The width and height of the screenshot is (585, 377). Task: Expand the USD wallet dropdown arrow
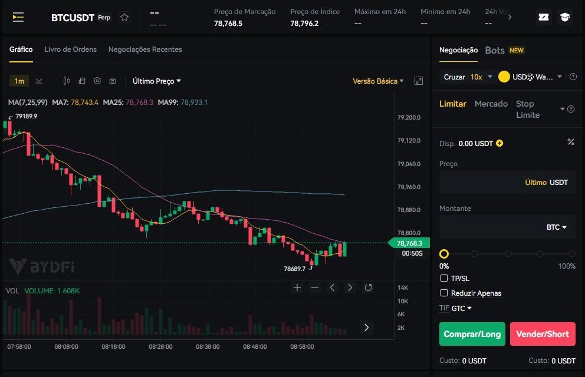coord(560,77)
